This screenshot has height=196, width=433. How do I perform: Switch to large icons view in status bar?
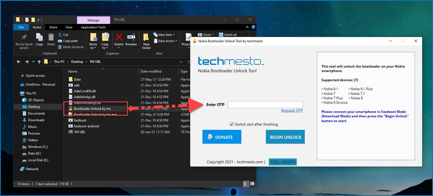point(252,184)
